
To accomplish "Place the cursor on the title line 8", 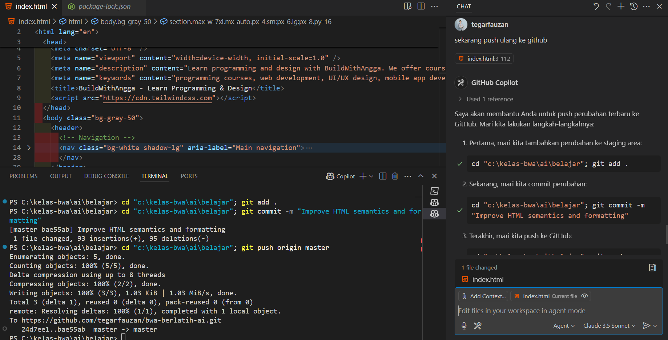I will click(x=167, y=88).
